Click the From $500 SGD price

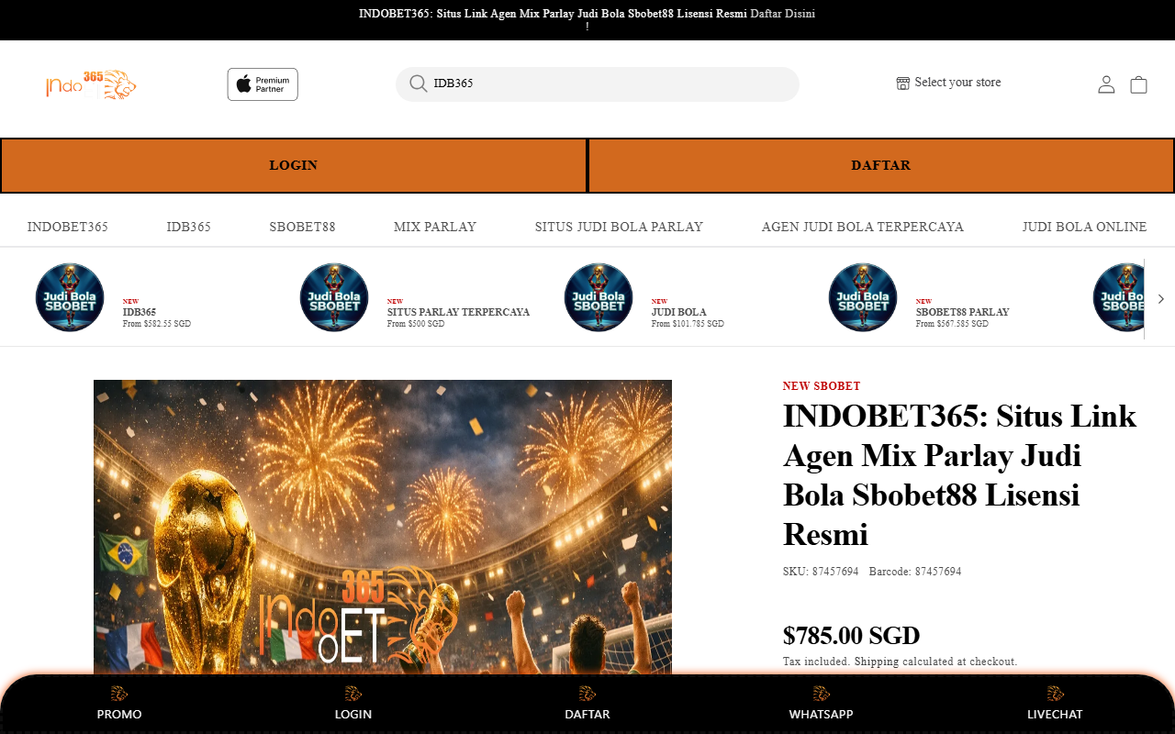[x=416, y=324]
